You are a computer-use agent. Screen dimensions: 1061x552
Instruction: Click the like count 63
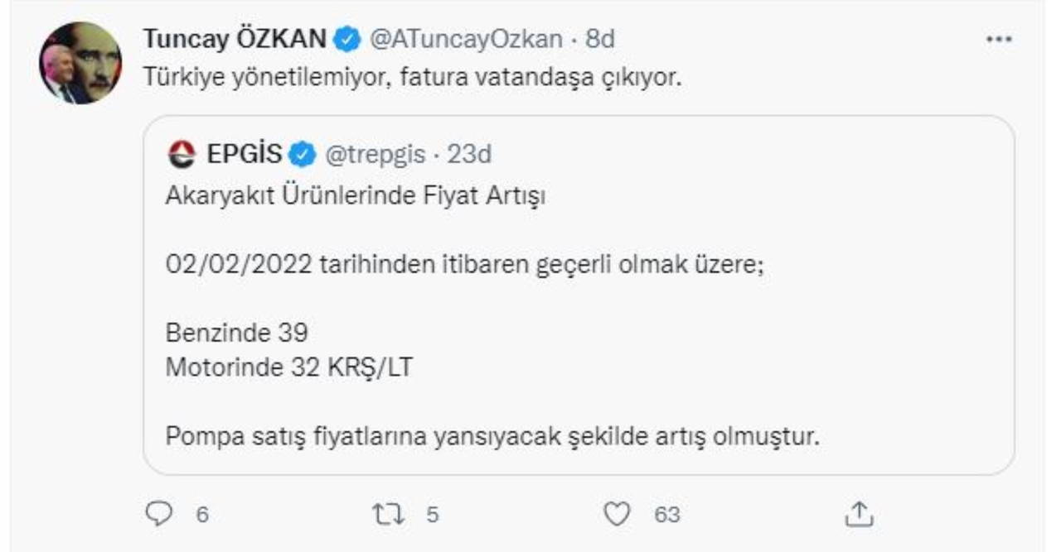pos(666,515)
